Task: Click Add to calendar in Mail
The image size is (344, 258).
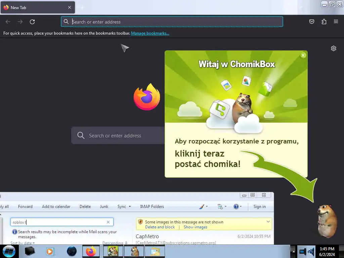Action: coord(56,207)
